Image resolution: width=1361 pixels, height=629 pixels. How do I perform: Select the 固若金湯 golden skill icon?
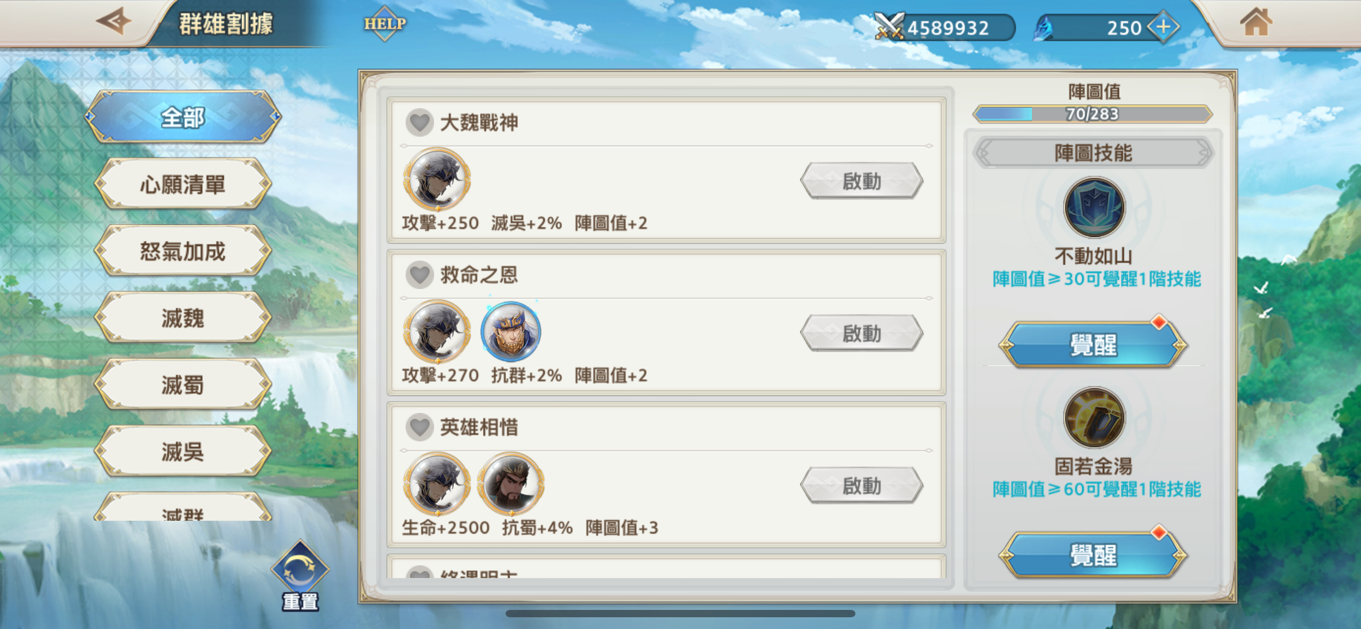[x=1094, y=418]
